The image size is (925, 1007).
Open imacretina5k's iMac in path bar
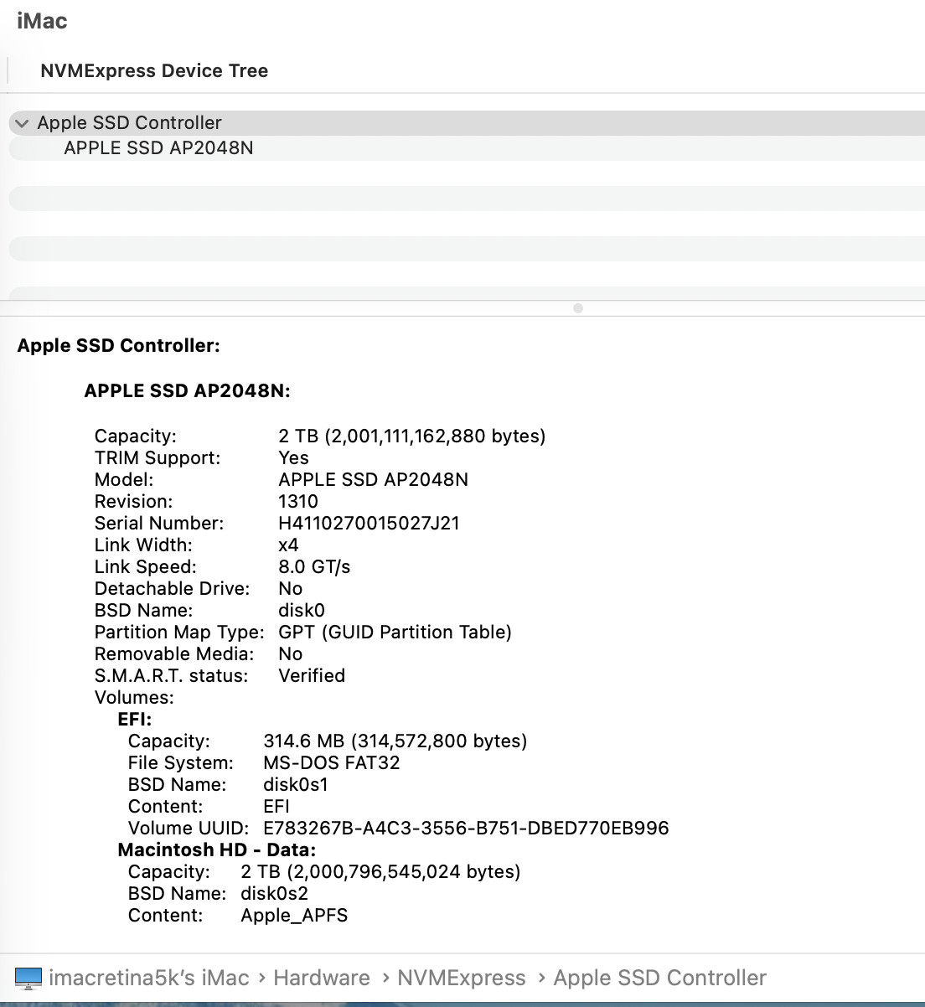149,978
